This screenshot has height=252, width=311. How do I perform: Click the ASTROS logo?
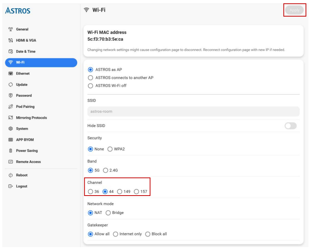18,10
